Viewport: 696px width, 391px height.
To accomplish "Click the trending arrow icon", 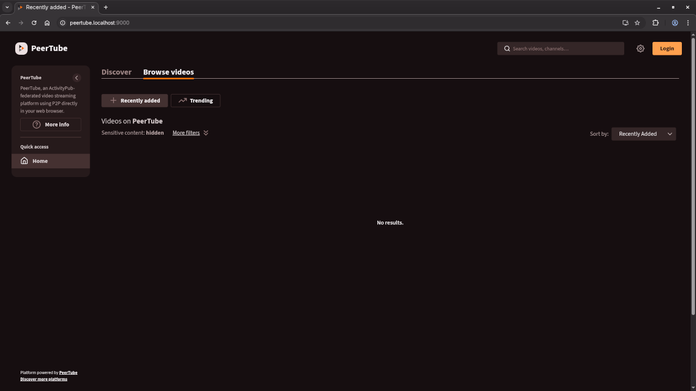I will pyautogui.click(x=183, y=100).
